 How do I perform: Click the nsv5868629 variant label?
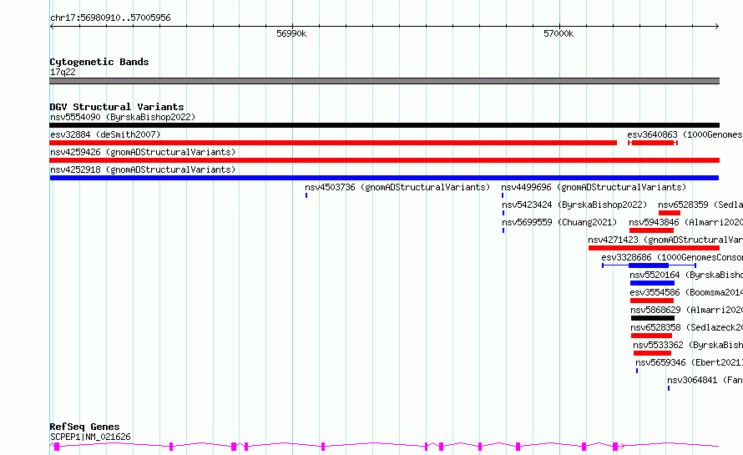686,310
